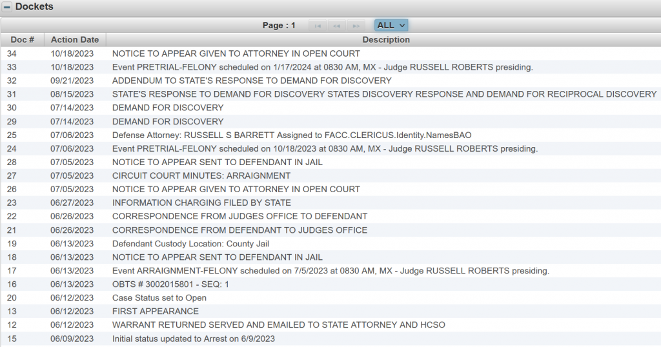The image size is (661, 347).
Task: Sort by the Action Date column header
Action: (x=75, y=39)
